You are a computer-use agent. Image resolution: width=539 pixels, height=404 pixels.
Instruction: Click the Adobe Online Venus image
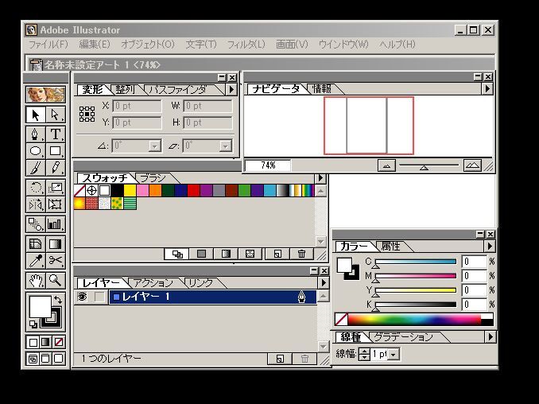tap(46, 95)
